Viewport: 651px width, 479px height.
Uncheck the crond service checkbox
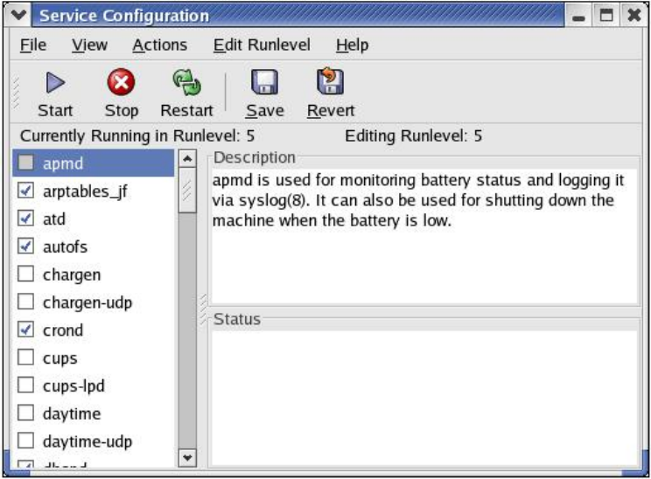click(26, 330)
